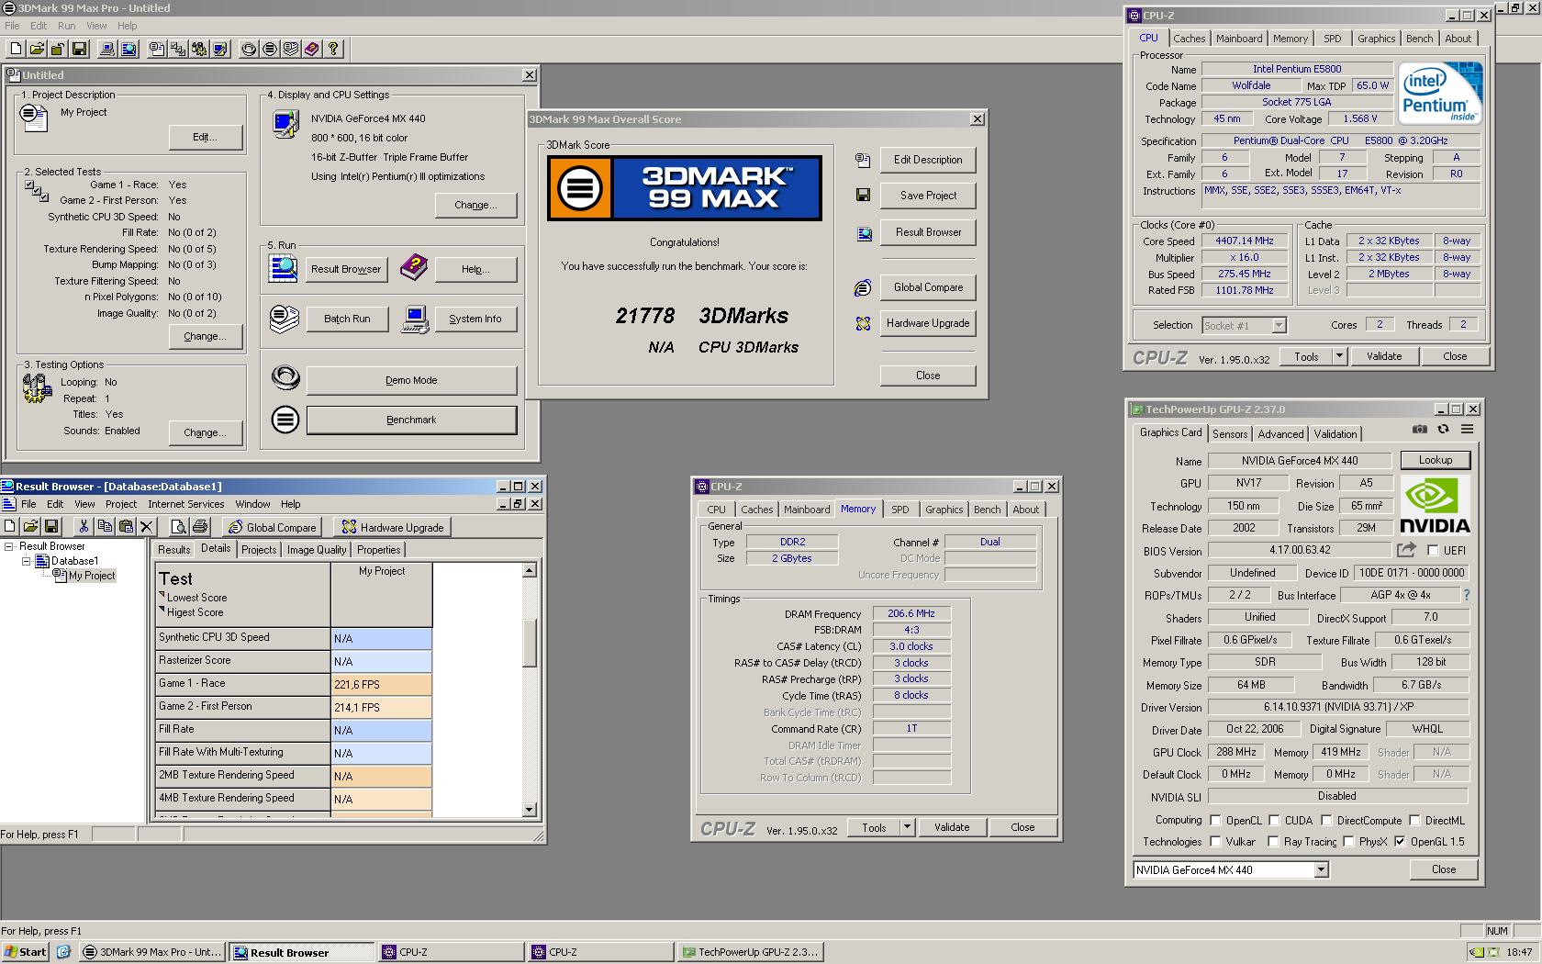Click the purple Help book icon in 3DMark toolbar
This screenshot has width=1542, height=964.
click(x=312, y=49)
